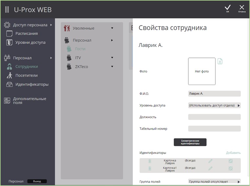The width and height of the screenshot is (250, 186).
Task: Open Дополнительные поля section
Action: point(29,101)
